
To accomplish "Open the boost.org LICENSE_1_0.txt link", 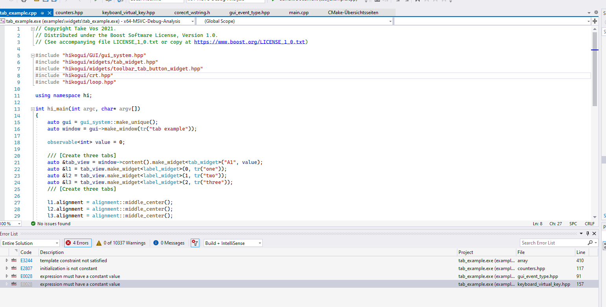I will coord(249,42).
